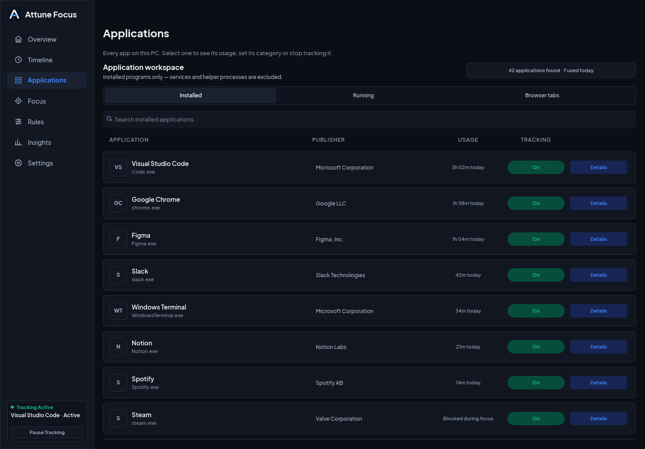Toggle Spotify tracking switch
The height and width of the screenshot is (449, 645).
[x=536, y=383]
